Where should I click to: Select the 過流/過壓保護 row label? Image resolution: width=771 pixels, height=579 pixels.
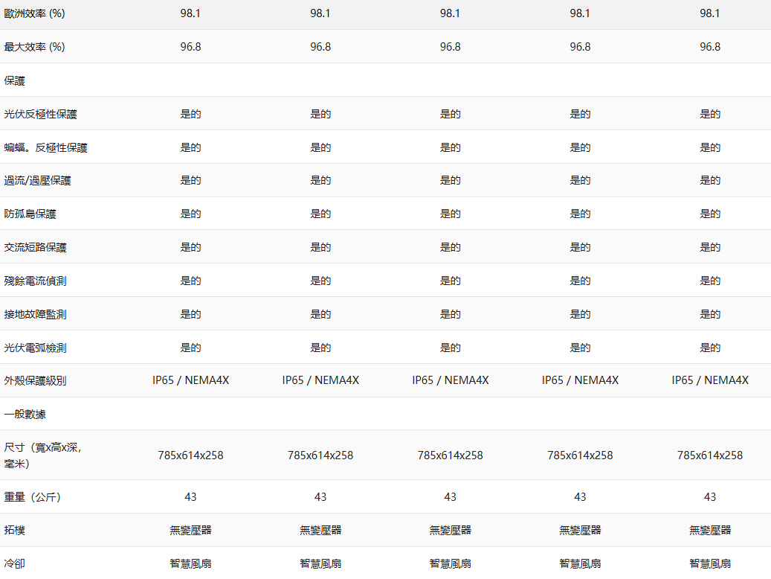coord(38,180)
